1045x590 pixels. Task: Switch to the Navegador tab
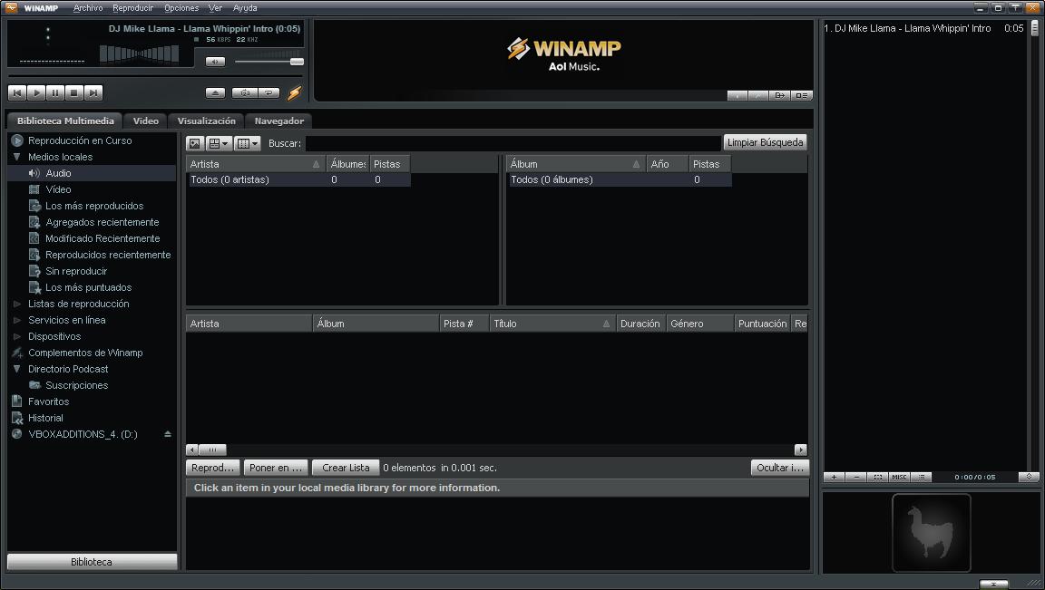(278, 121)
